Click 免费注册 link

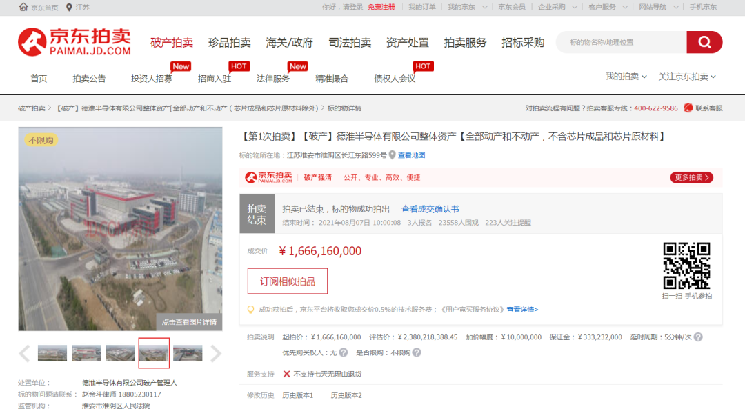click(381, 7)
